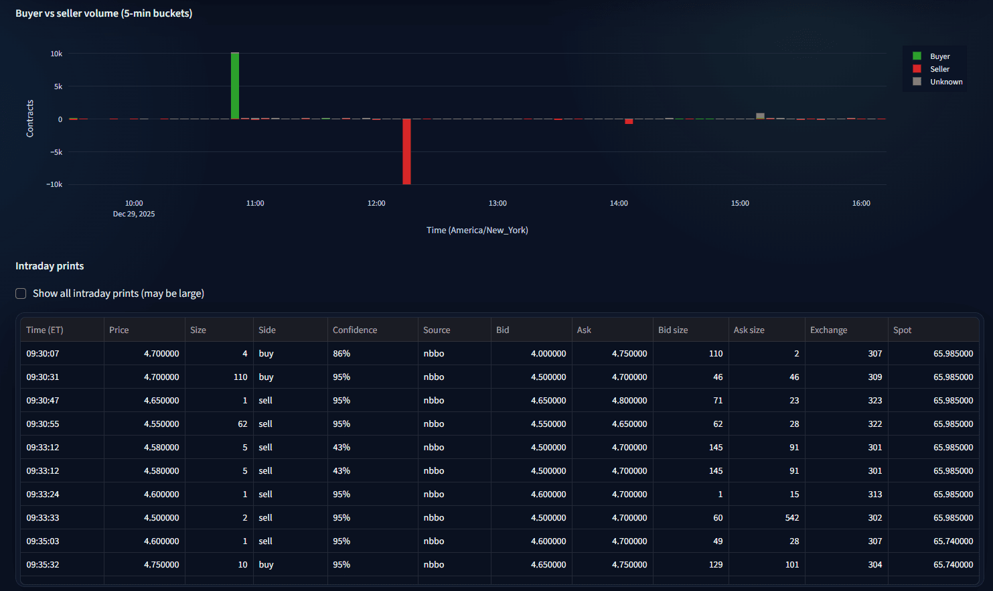Click the Exchange column header
This screenshot has width=993, height=591.
tap(830, 330)
